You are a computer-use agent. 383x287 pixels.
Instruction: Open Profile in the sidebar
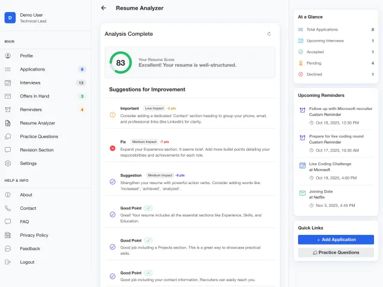(x=45, y=56)
